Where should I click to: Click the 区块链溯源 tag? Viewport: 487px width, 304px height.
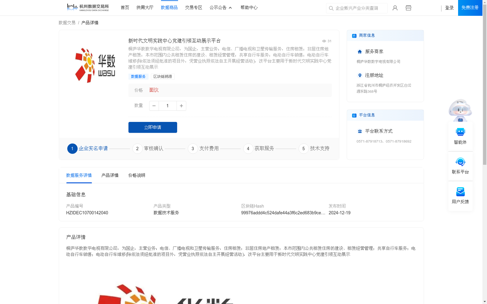(x=163, y=77)
